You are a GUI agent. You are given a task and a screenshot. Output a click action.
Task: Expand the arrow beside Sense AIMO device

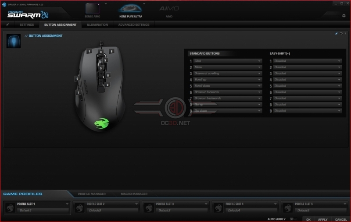[106, 4]
